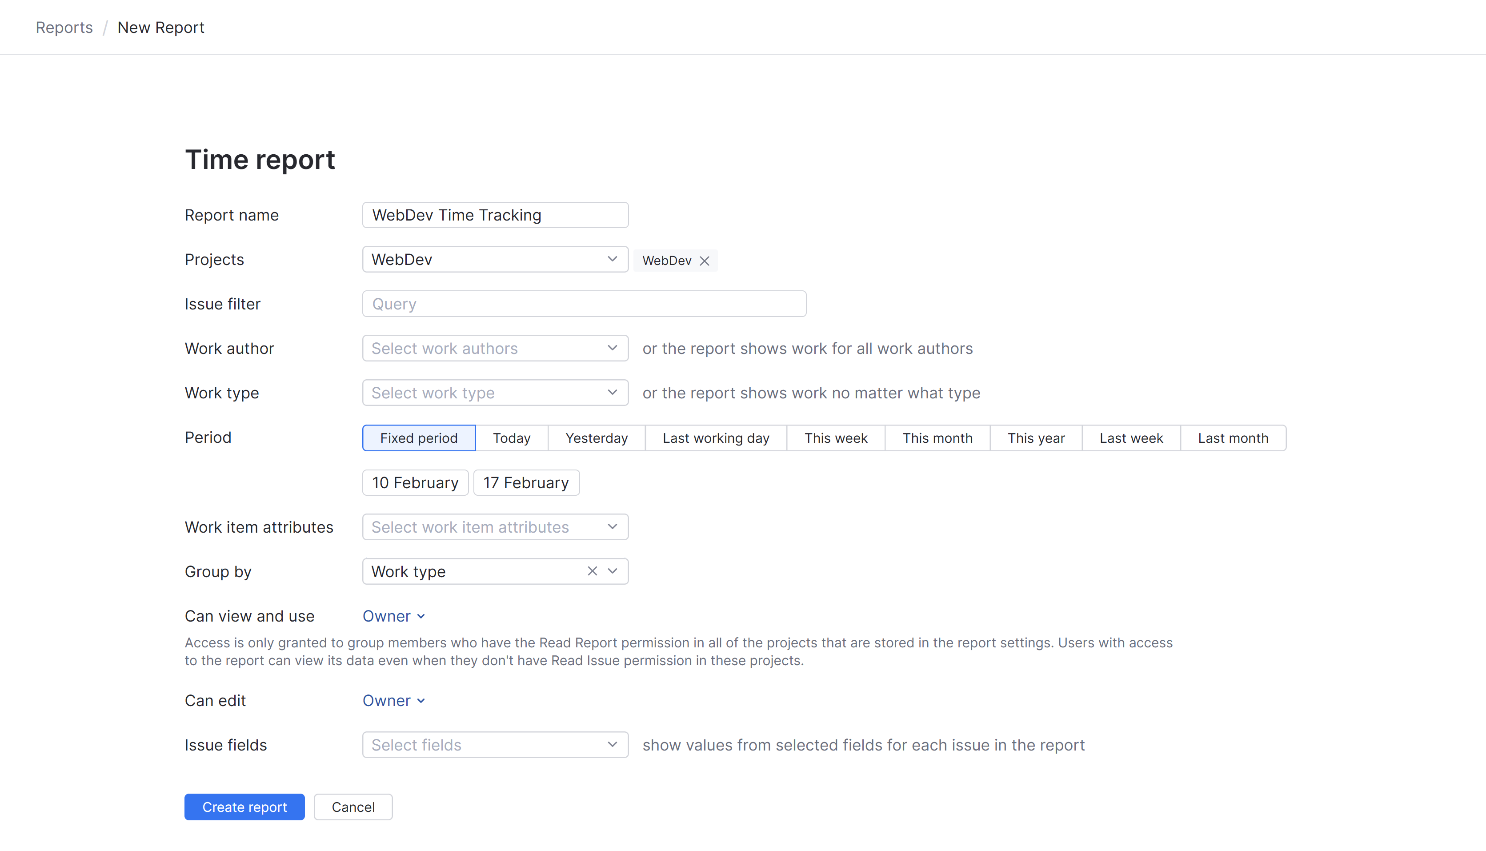Clear Work type from Group by field

pyautogui.click(x=592, y=571)
